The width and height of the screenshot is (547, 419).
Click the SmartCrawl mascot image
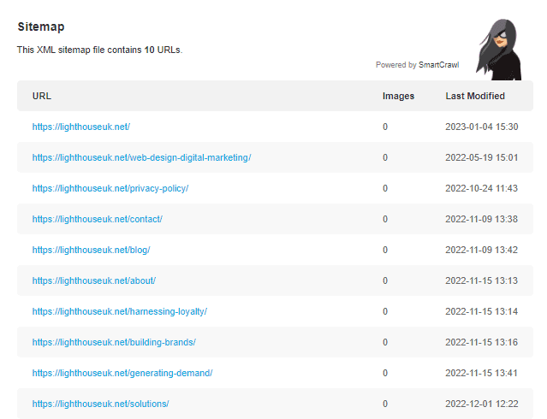tap(499, 50)
